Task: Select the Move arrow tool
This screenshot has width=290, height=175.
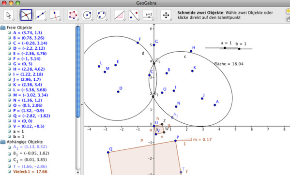Action: 9,15
